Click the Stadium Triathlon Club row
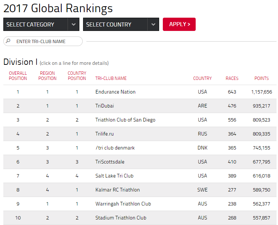 140,218
